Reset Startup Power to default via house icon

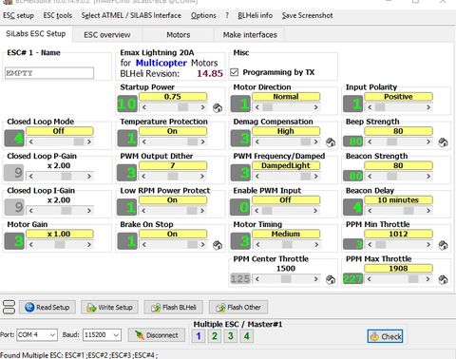point(218,108)
